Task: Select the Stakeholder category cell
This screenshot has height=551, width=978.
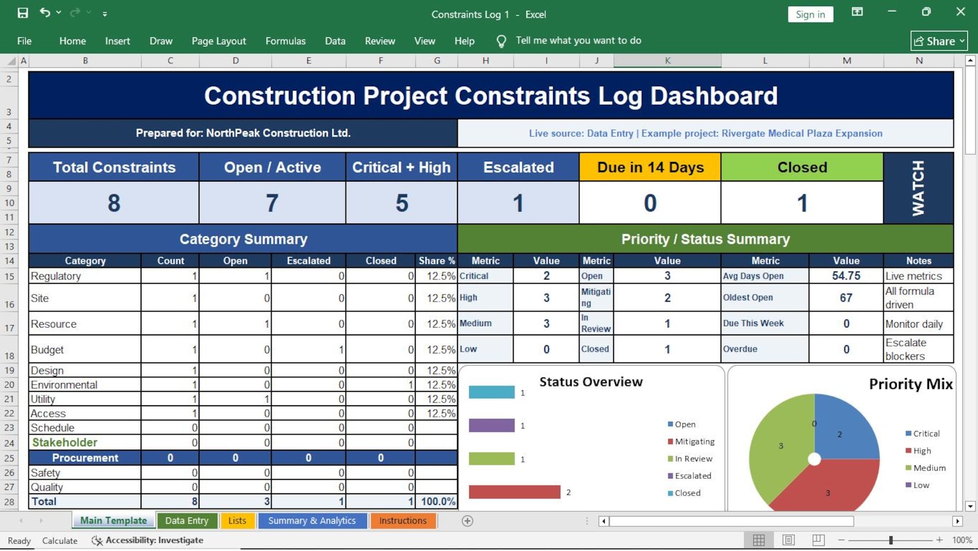Action: 85,443
